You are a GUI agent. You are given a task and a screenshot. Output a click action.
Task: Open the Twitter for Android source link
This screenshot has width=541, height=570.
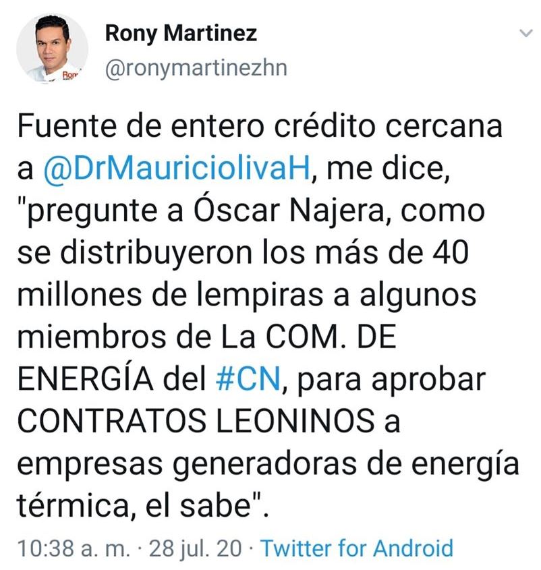click(357, 548)
